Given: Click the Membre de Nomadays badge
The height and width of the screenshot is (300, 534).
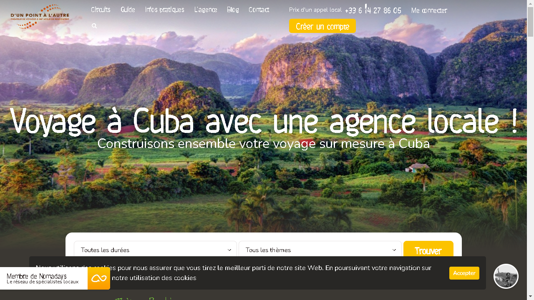Looking at the screenshot, I should pos(44,278).
